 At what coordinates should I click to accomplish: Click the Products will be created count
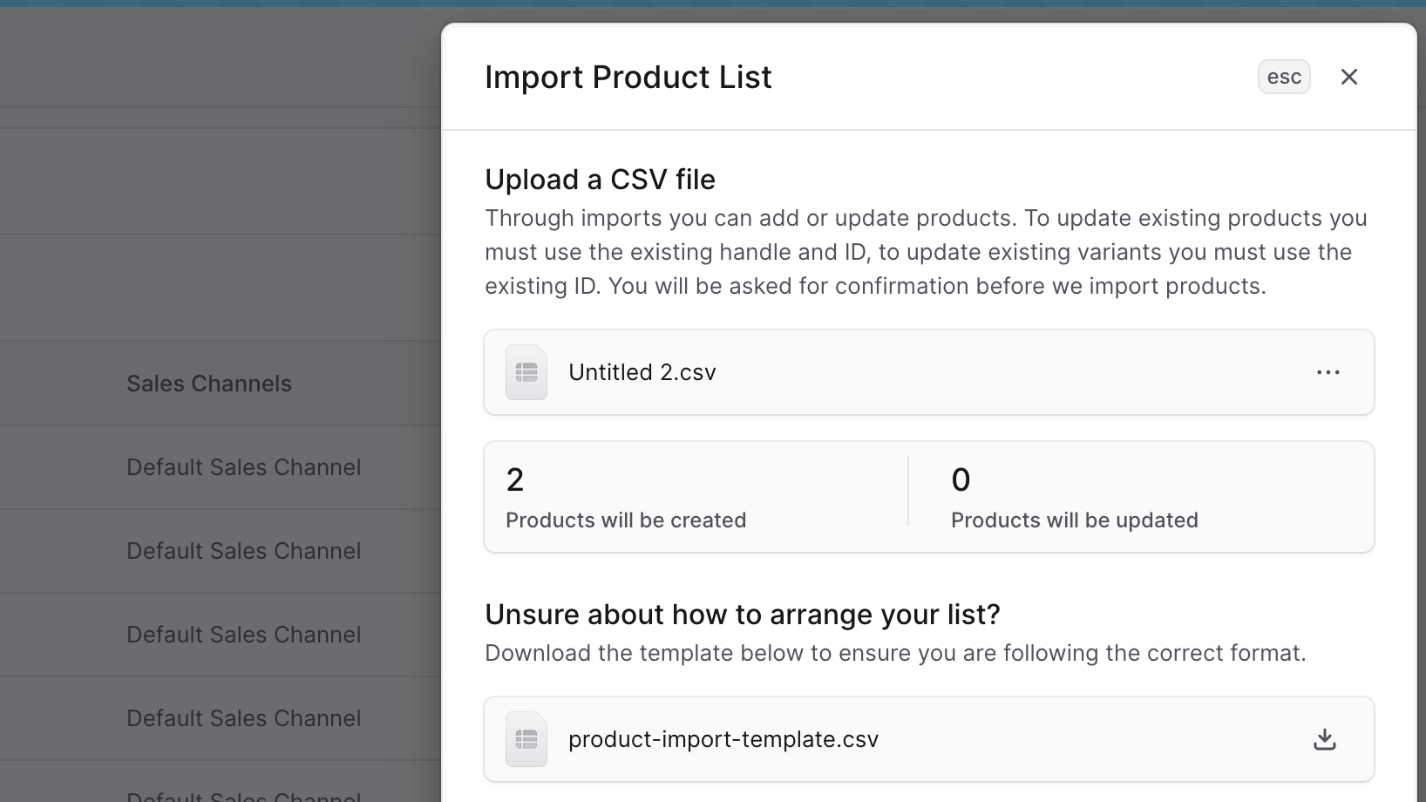coord(515,479)
